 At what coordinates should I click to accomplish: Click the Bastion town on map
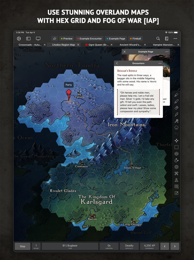92,217
